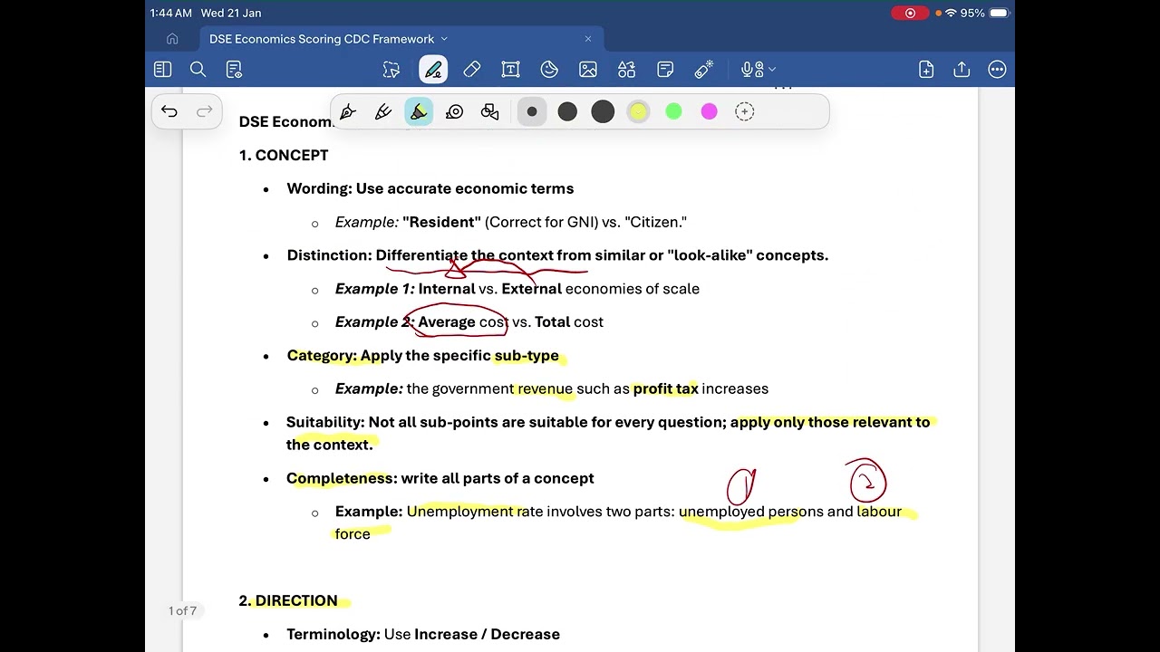
Task: Pick the magenta highlighter color
Action: click(x=710, y=111)
